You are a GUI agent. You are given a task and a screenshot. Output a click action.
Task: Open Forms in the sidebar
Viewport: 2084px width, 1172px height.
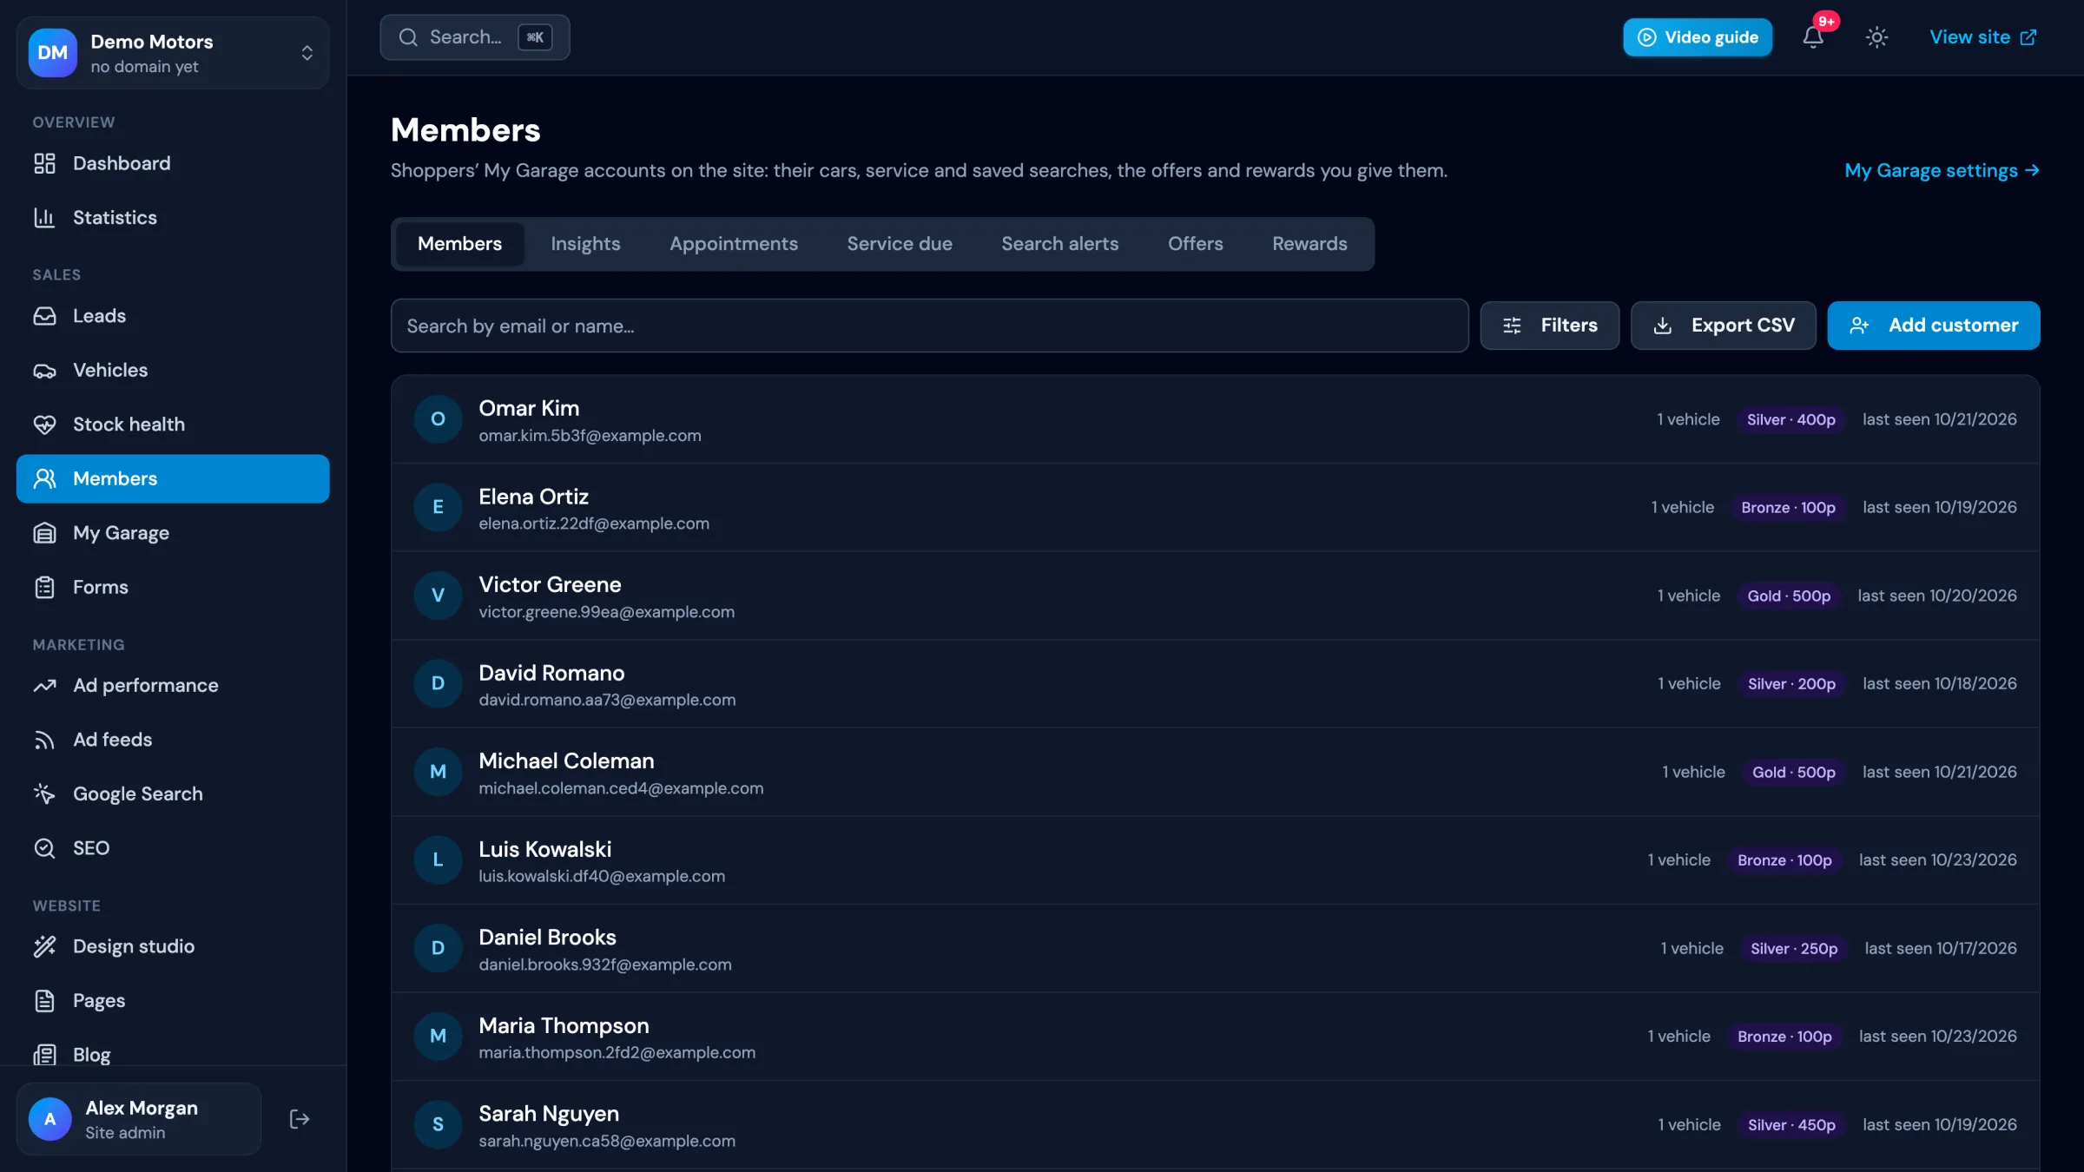pos(173,588)
